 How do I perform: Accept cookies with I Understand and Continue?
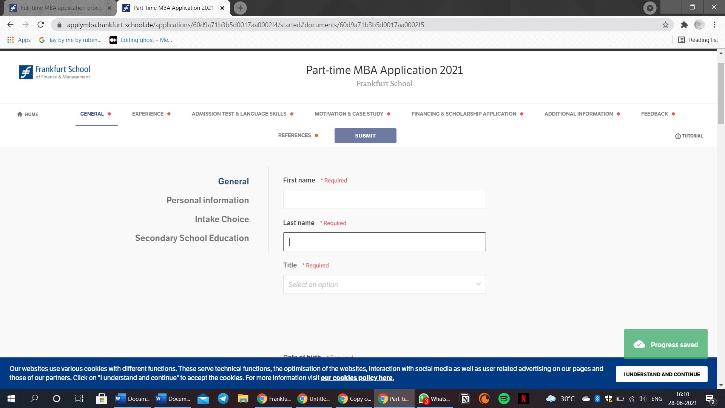662,374
